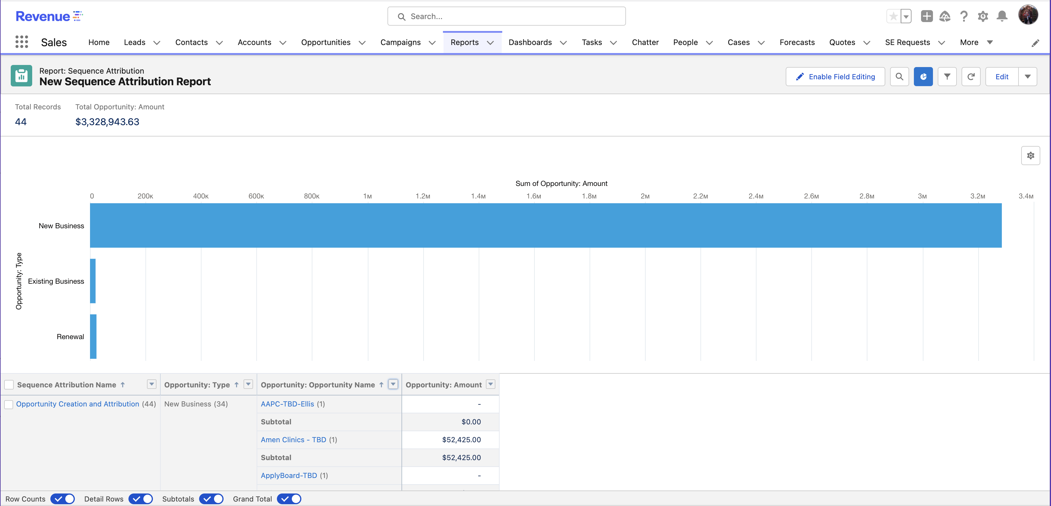
Task: Open the App Launcher grid icon
Action: click(x=22, y=42)
